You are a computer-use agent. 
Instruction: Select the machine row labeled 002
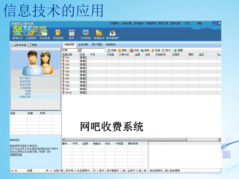tap(141, 61)
